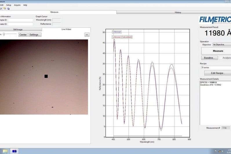Open the Recipe dropdown showing S series
This screenshot has width=231, height=154.
pyautogui.click(x=216, y=67)
